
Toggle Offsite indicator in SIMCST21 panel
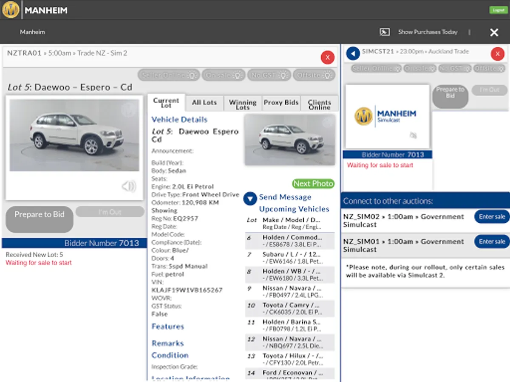(x=489, y=68)
